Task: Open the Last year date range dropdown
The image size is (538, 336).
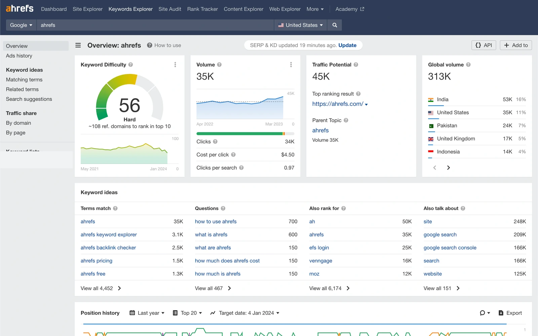Action: click(x=147, y=313)
